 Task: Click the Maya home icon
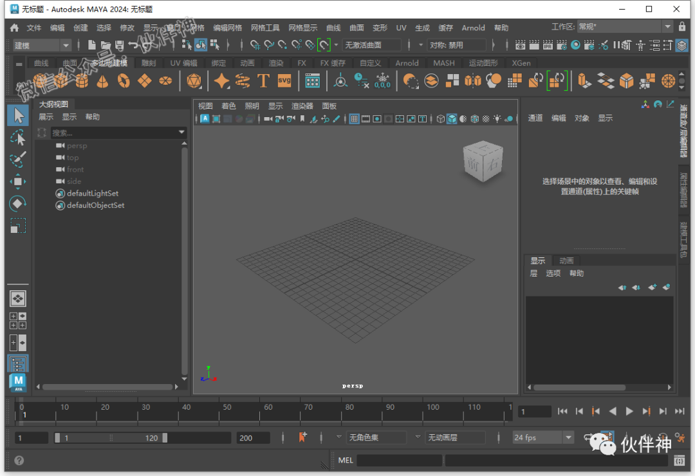15,28
